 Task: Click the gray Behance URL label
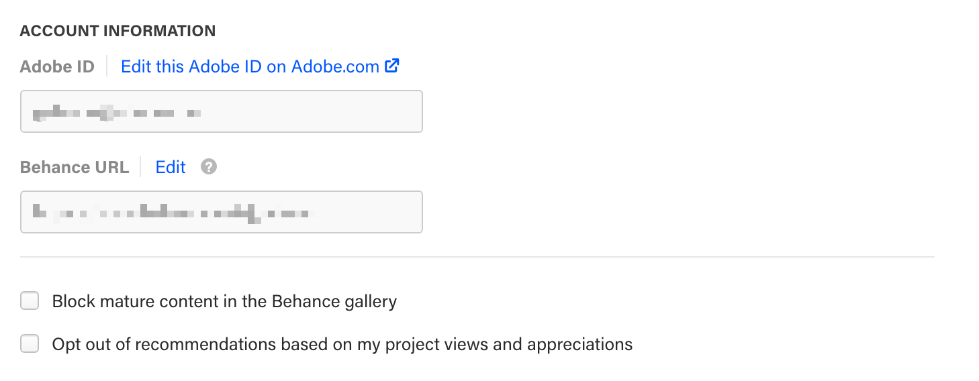click(x=75, y=167)
